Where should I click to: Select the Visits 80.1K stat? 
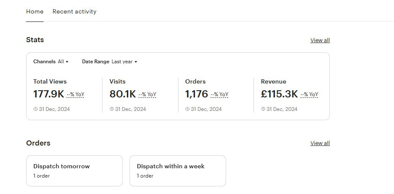(122, 94)
